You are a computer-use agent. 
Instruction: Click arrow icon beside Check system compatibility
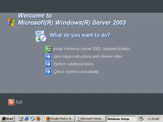point(48,72)
